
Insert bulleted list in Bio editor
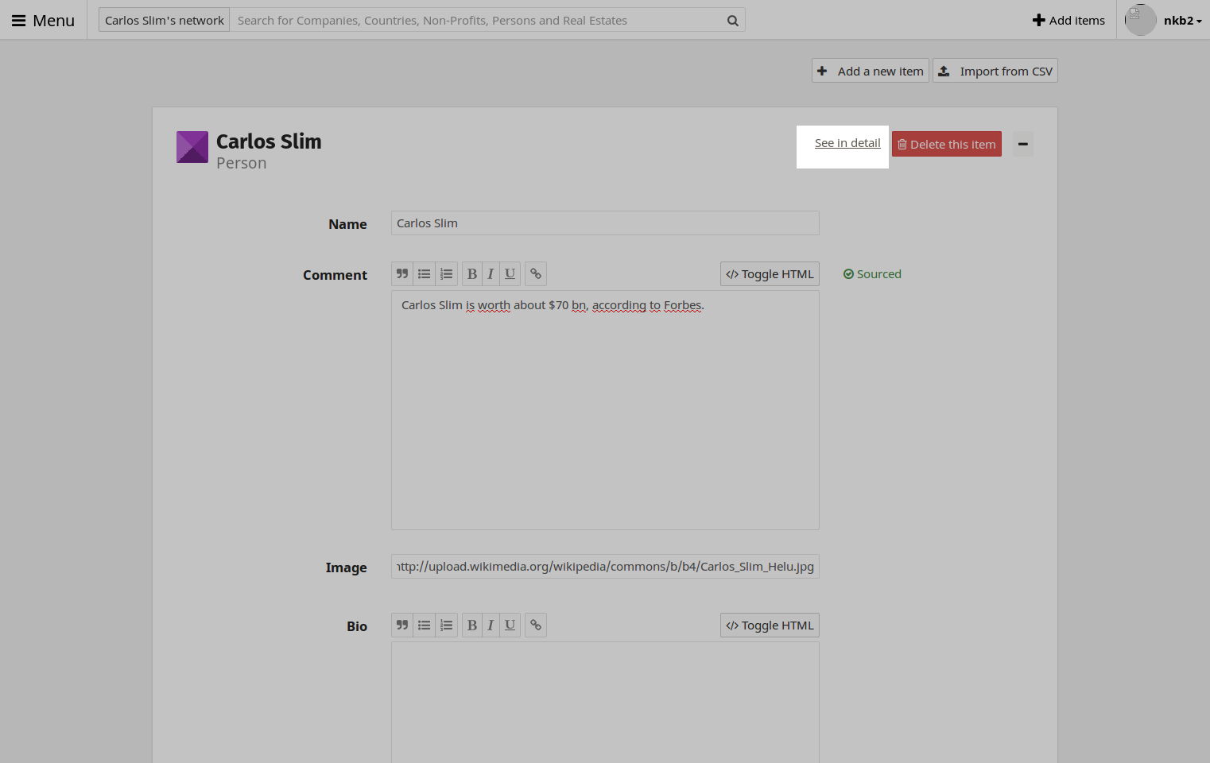pos(425,626)
